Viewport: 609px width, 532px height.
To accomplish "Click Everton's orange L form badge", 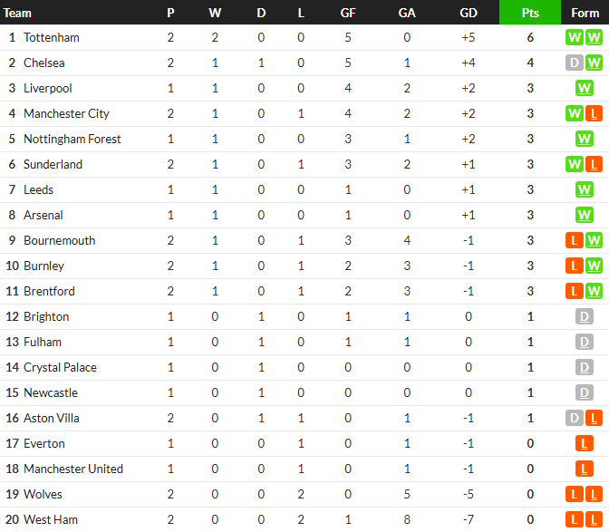I will pyautogui.click(x=585, y=443).
